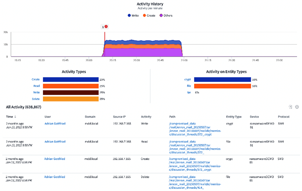This screenshot has width=302, height=191.
Task: Select the Read activity type label
Action: (x=36, y=86)
